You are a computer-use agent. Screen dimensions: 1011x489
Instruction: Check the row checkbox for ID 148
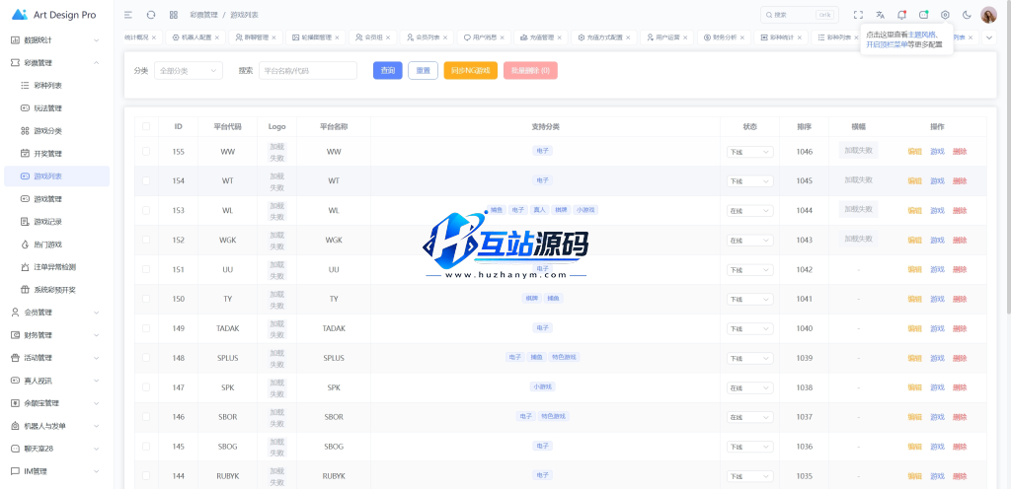146,358
